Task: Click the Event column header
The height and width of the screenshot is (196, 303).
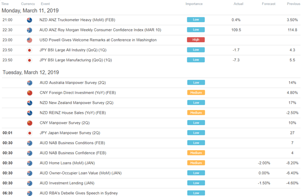Action: tap(45, 4)
